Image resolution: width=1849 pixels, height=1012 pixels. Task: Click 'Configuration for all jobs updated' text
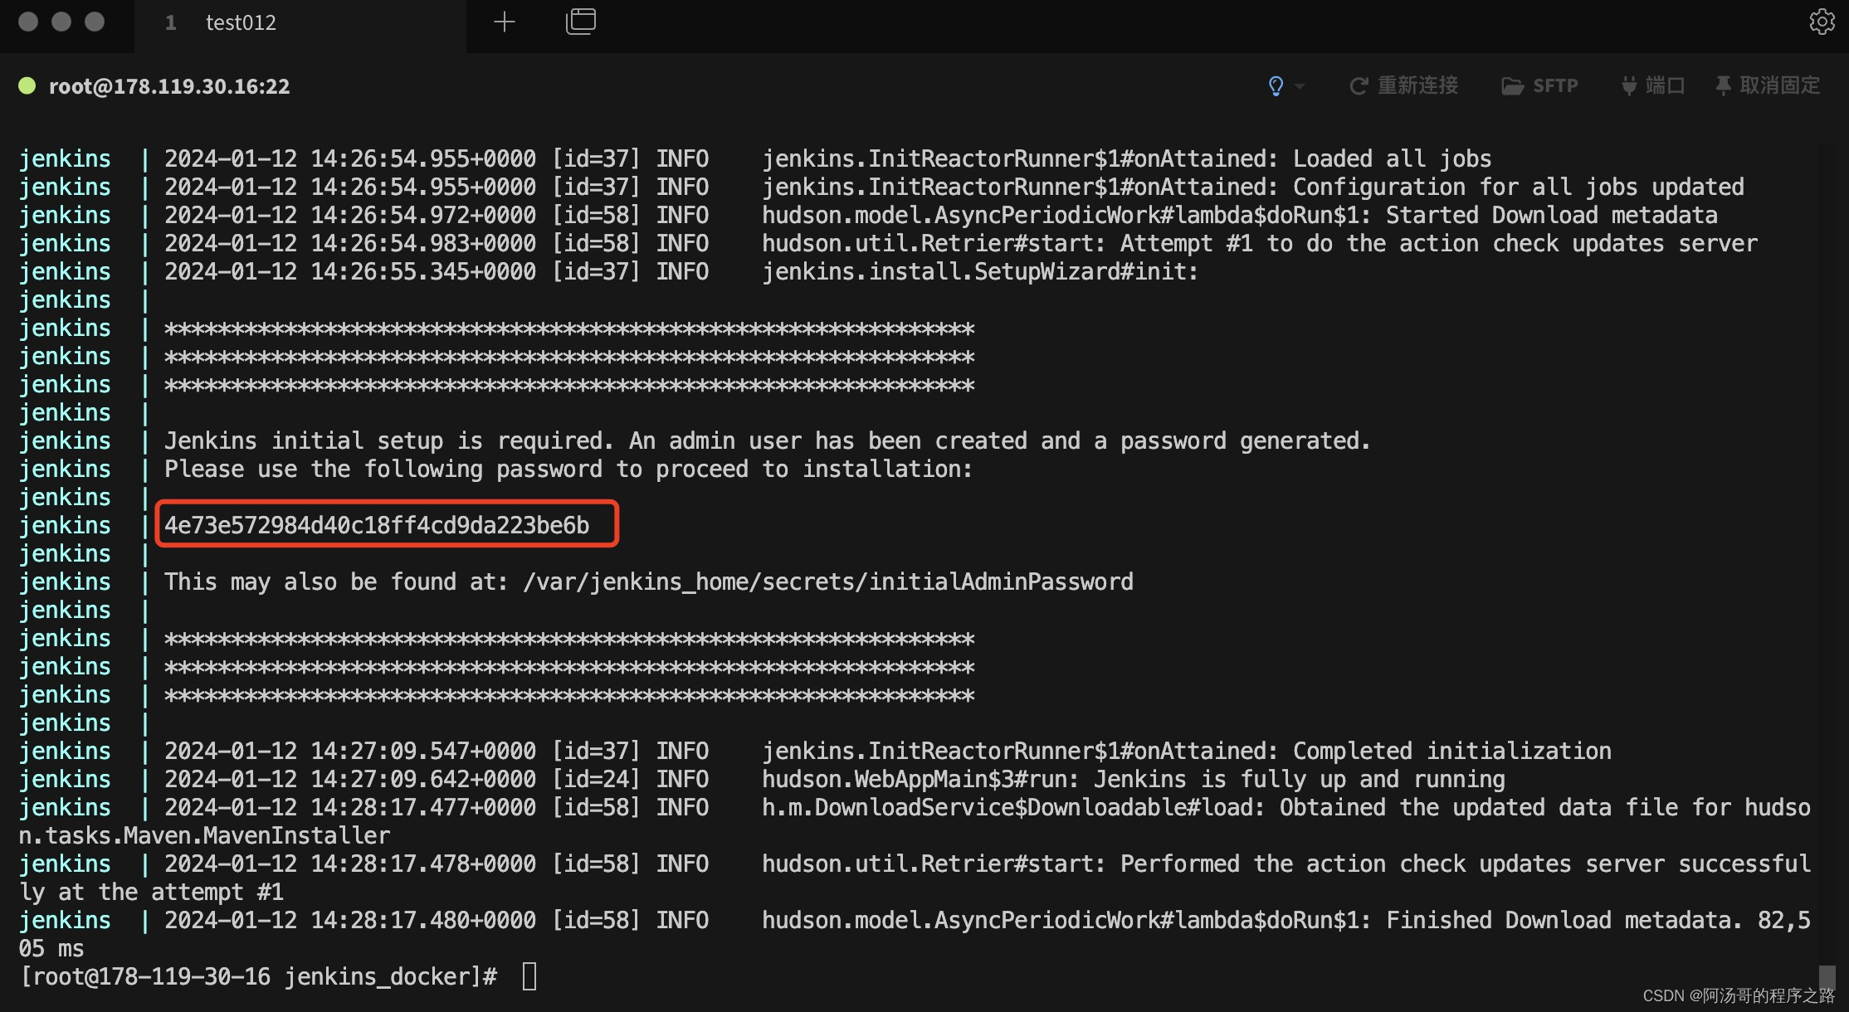click(1519, 187)
